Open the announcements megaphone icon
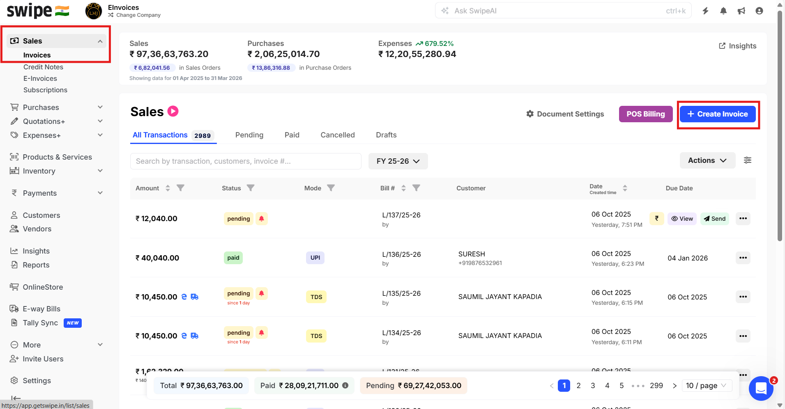The image size is (785, 409). (741, 11)
